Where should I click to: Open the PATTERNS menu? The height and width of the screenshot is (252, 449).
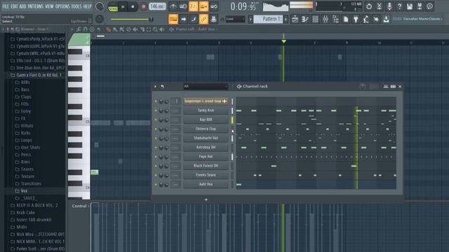pos(36,6)
